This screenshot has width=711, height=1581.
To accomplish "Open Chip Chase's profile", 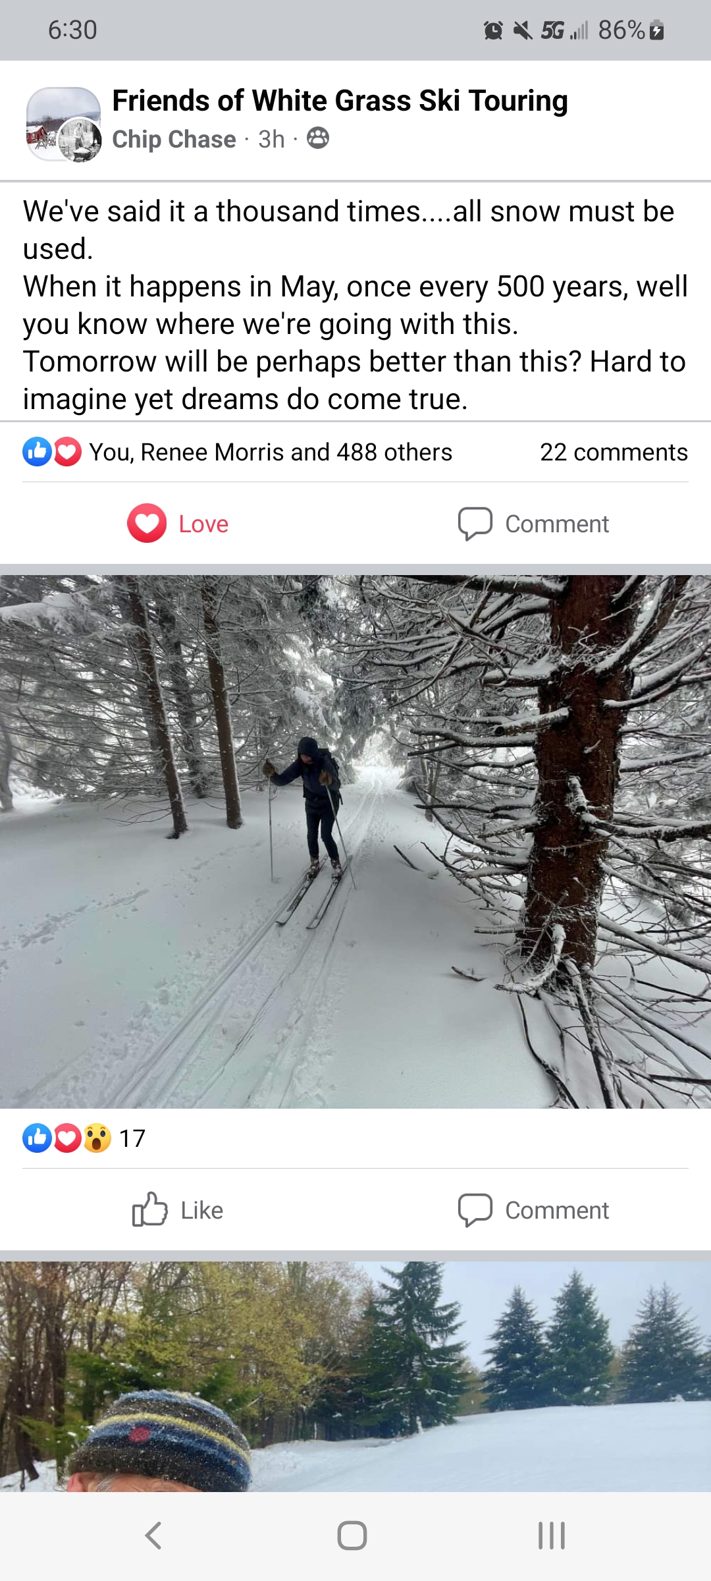I will tap(174, 140).
